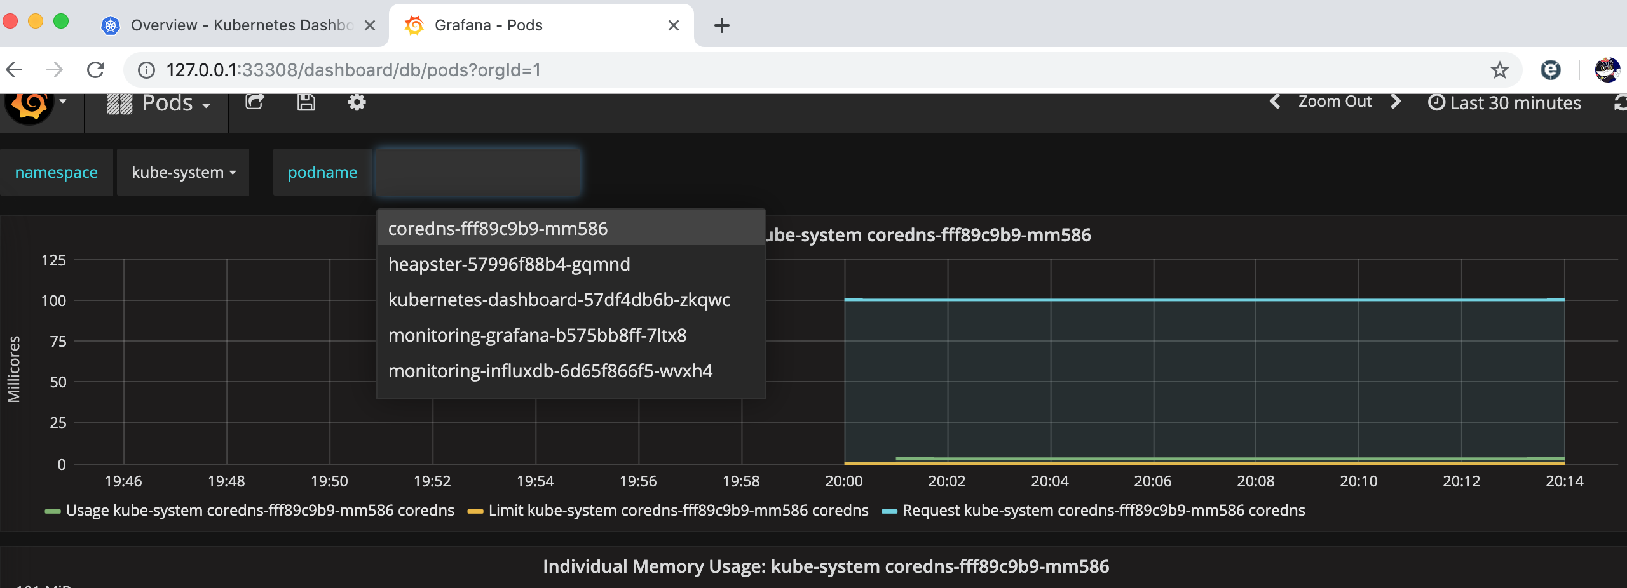Click the 20:14 time axis label
This screenshot has width=1627, height=588.
[x=1565, y=481]
